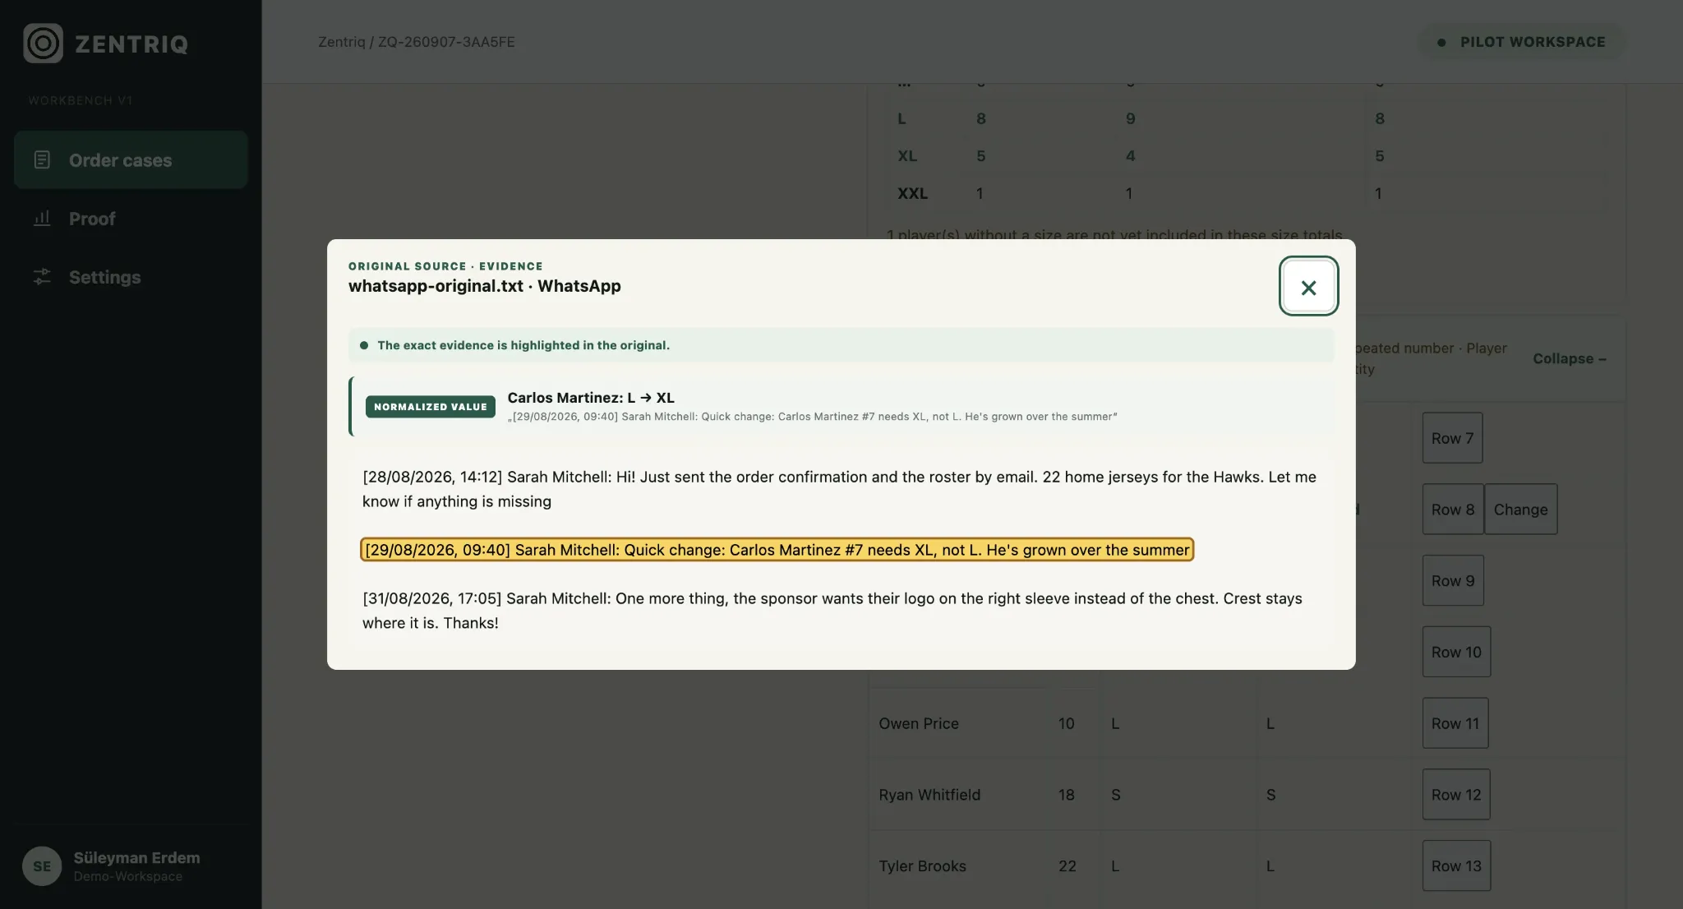Click the Row 10 button
1683x909 pixels.
(1456, 652)
